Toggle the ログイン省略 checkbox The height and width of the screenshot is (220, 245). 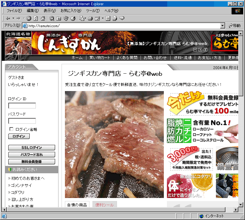pyautogui.click(x=11, y=129)
